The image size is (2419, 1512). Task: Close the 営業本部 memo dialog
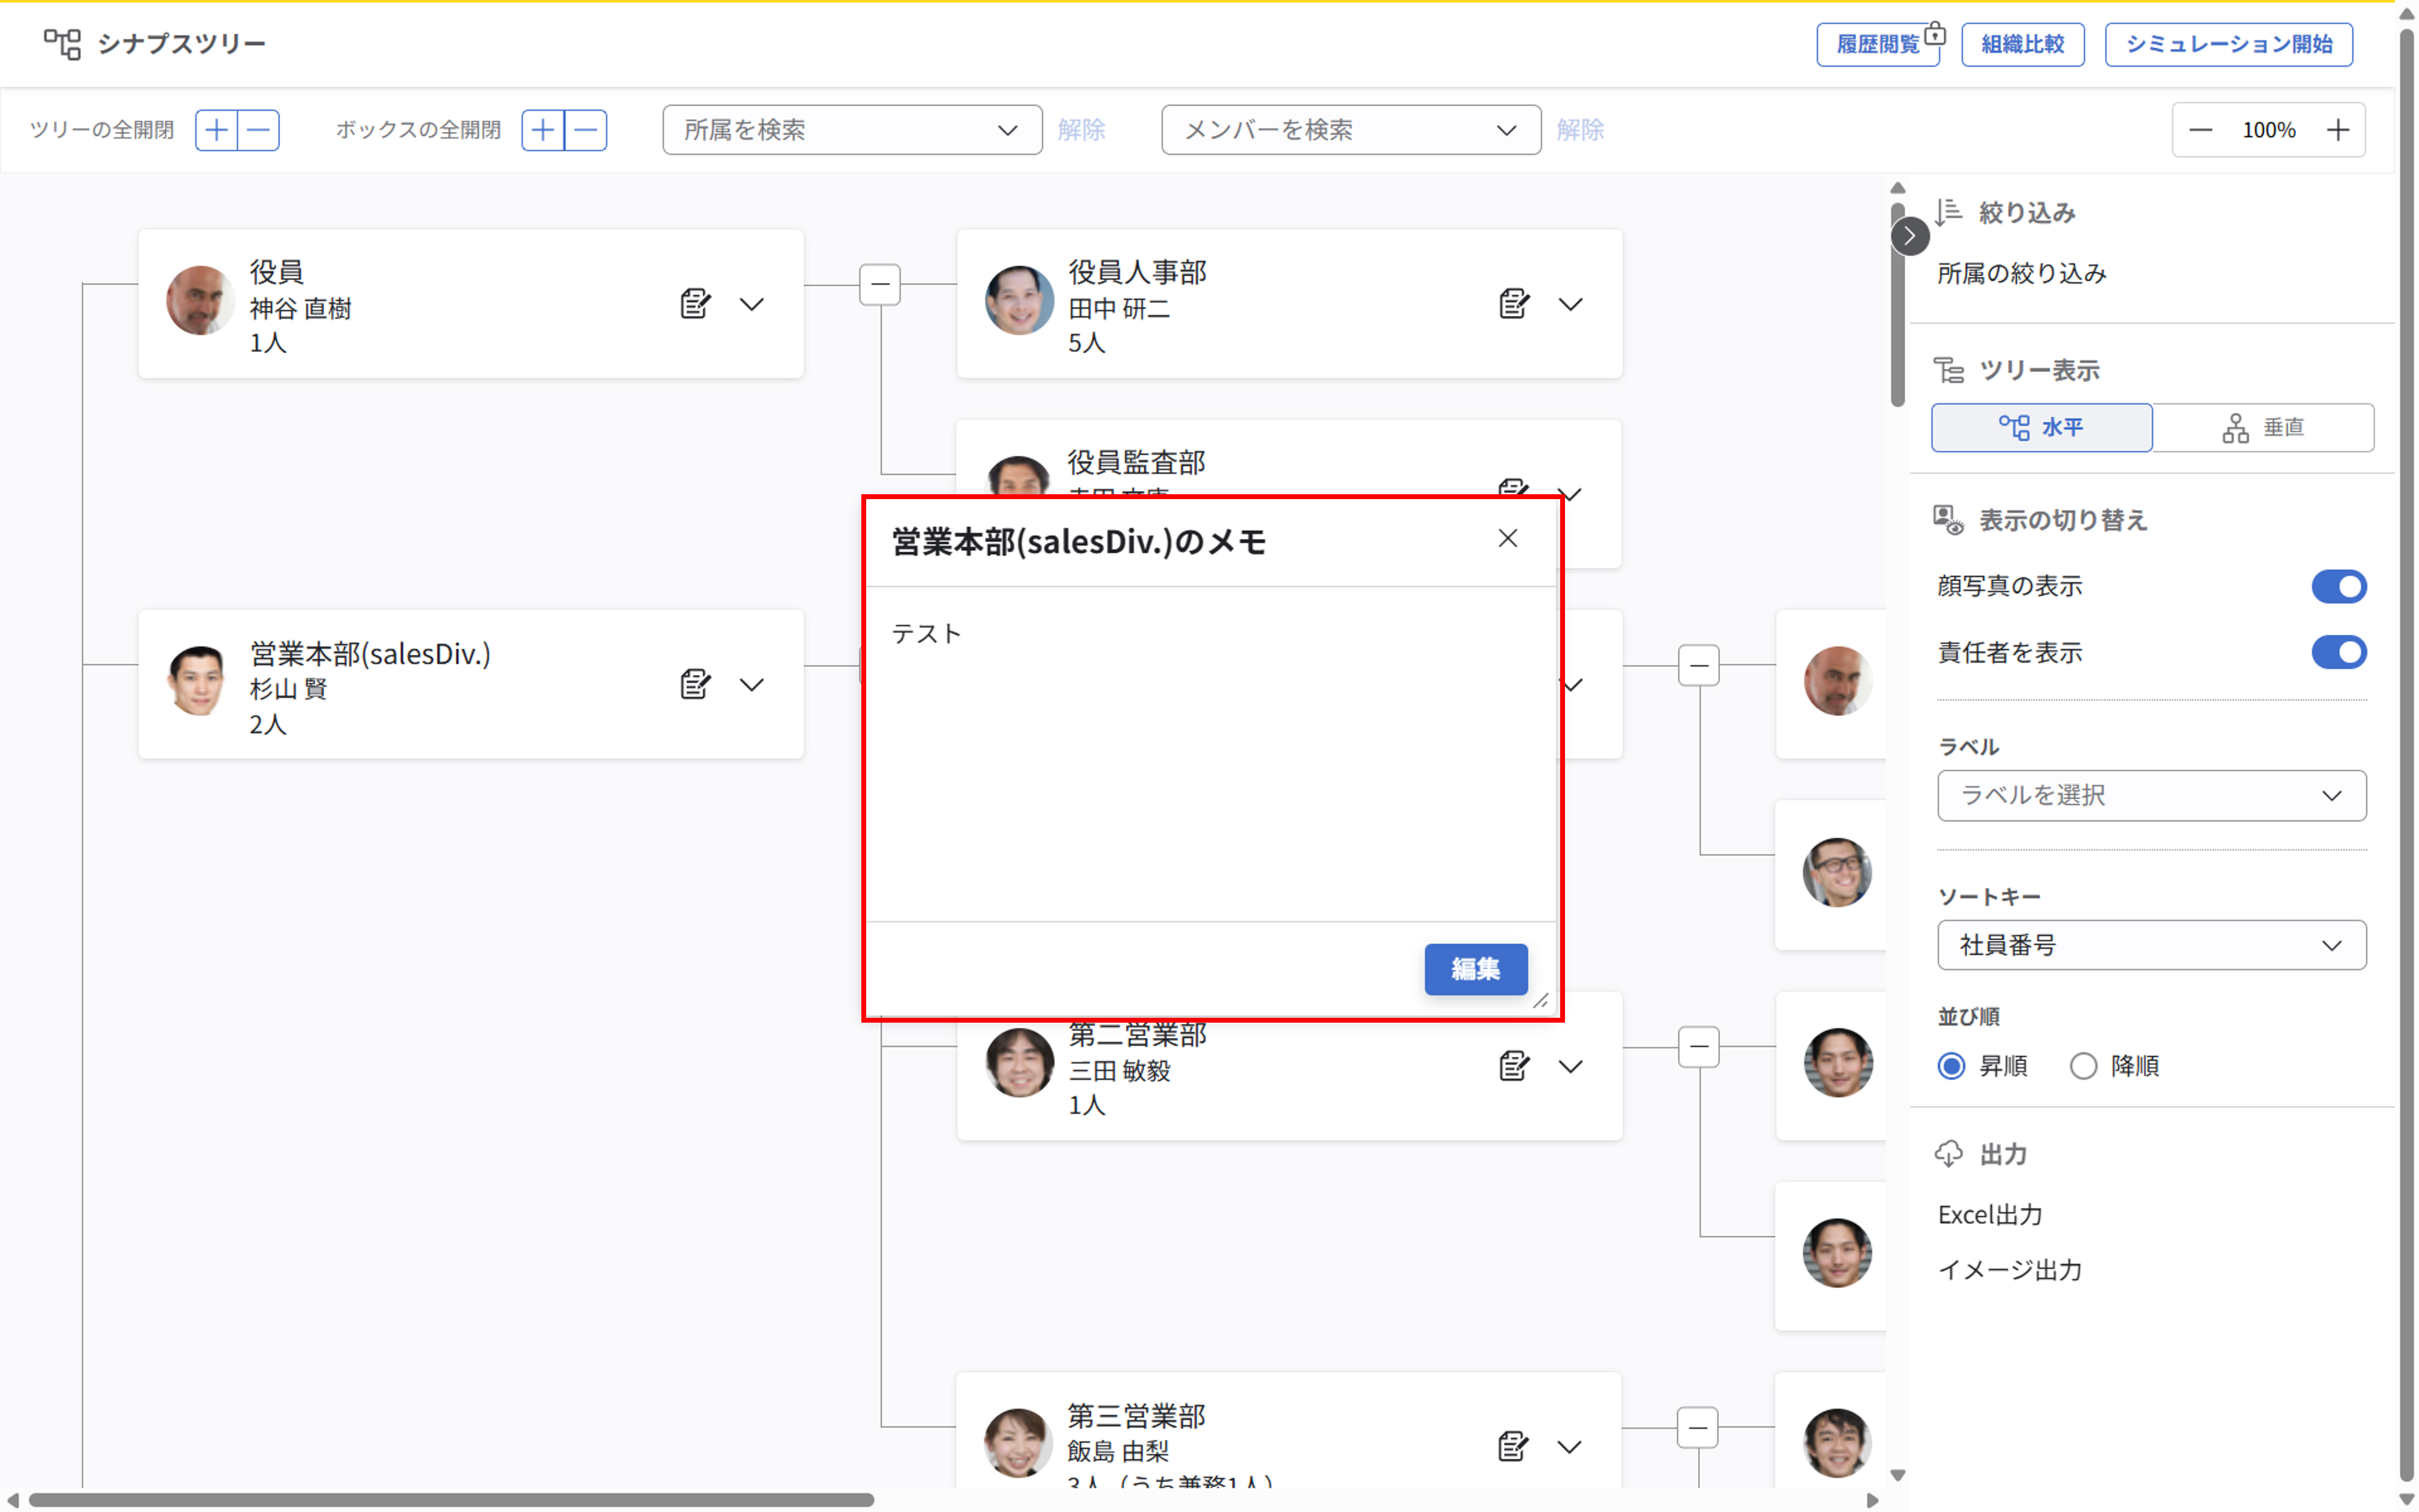1508,539
